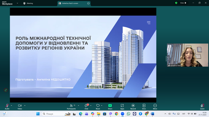Expand the arrow beside Chat
The width and height of the screenshot is (209, 117).
pyautogui.click(x=91, y=106)
